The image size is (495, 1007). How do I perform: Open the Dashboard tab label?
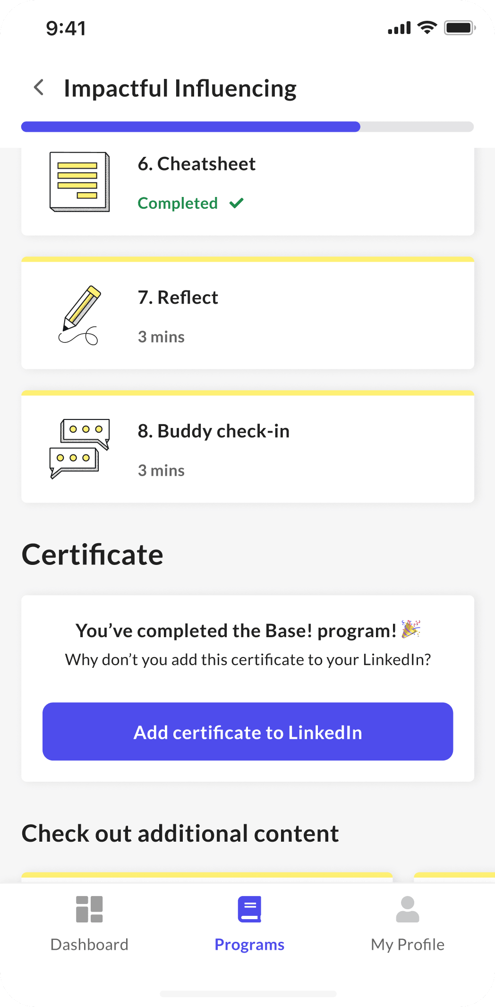(89, 945)
